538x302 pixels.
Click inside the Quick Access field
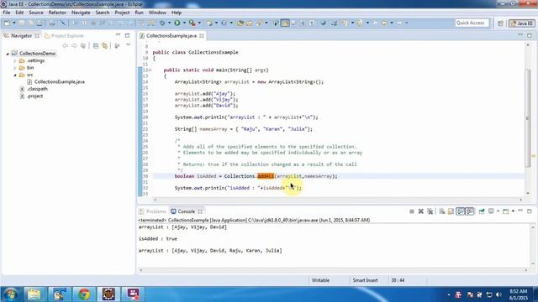point(472,23)
